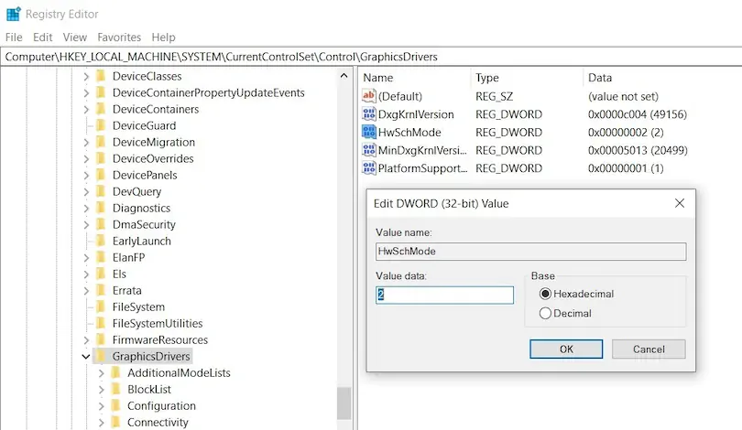Click the Value name field

[x=531, y=252]
